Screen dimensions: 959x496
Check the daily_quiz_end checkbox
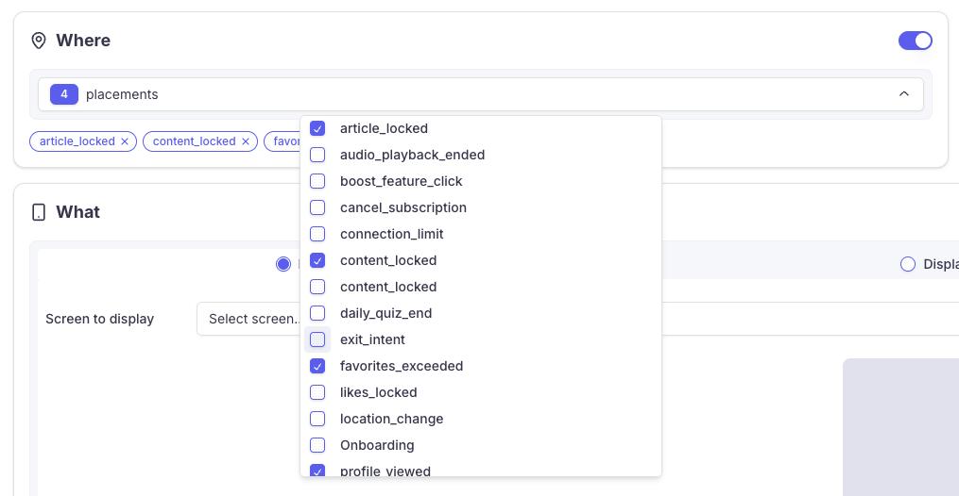[317, 313]
